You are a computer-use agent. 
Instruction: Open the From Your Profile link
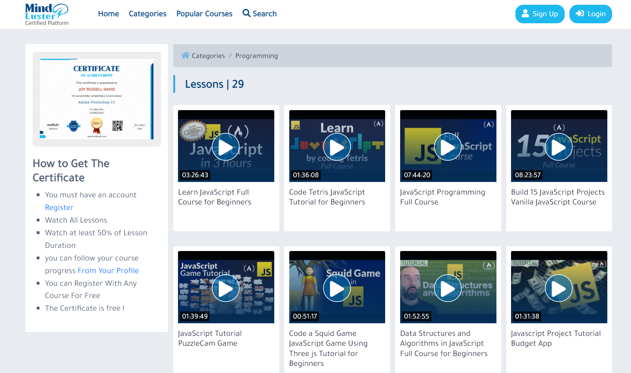(108, 271)
